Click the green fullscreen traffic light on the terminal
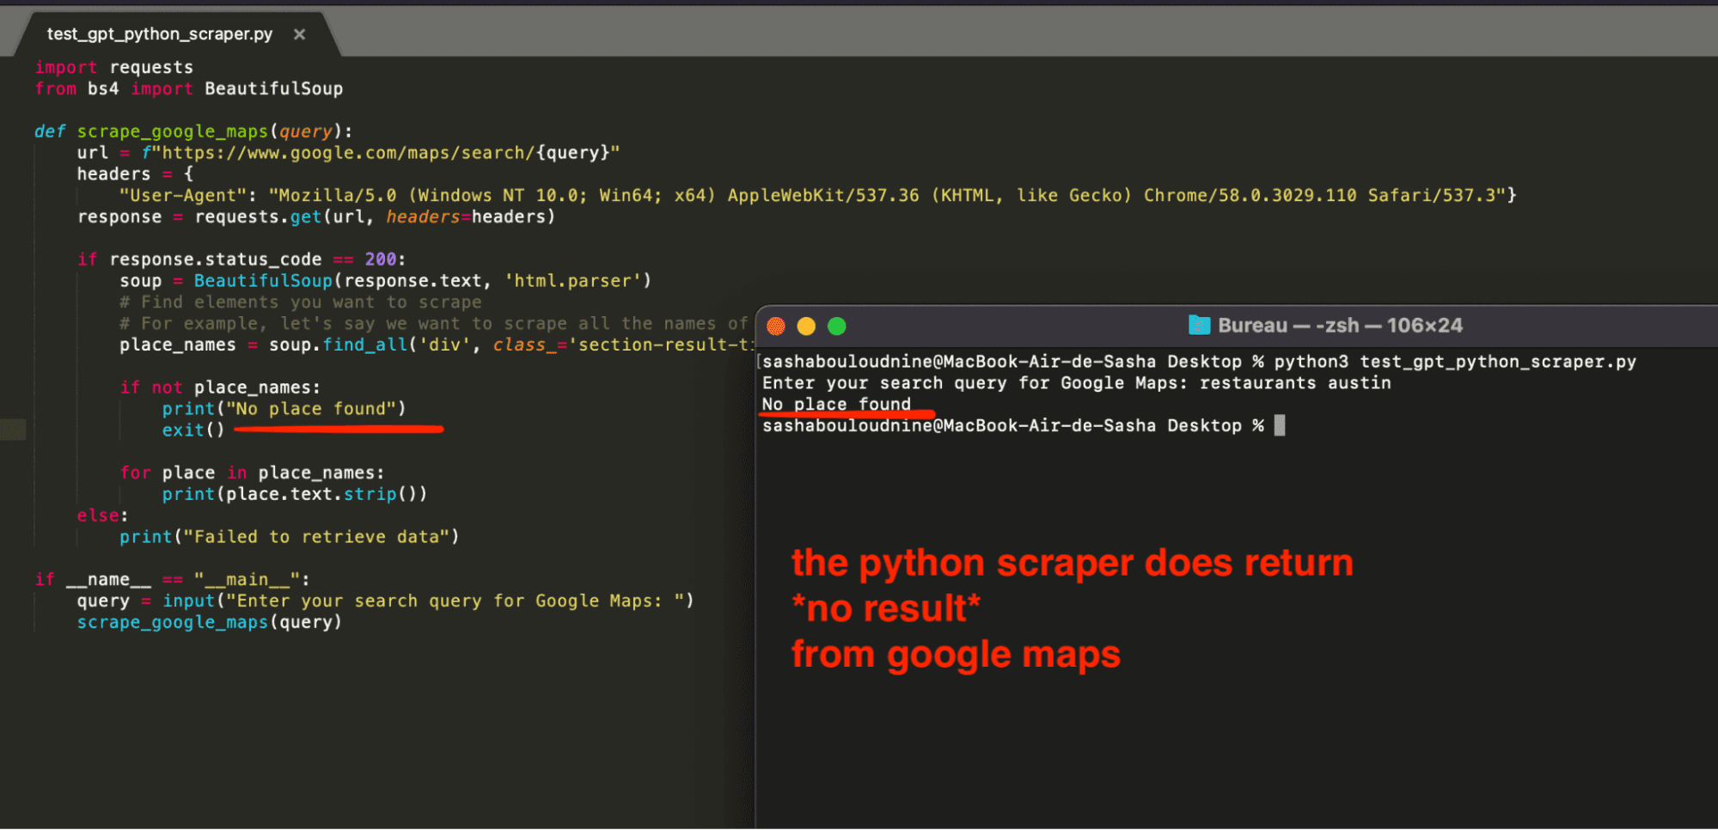Screen dimensions: 1718x830 835,326
